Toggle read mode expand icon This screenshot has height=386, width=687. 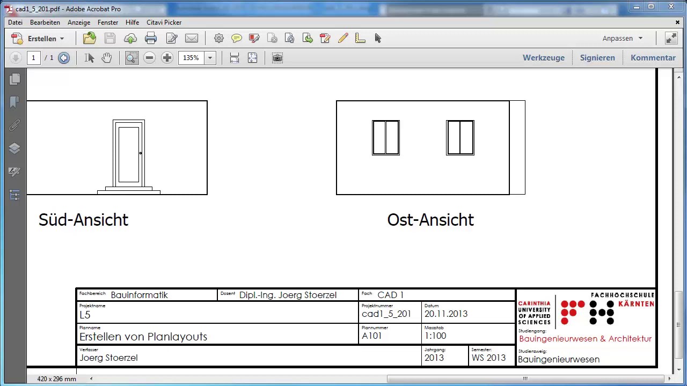click(671, 38)
